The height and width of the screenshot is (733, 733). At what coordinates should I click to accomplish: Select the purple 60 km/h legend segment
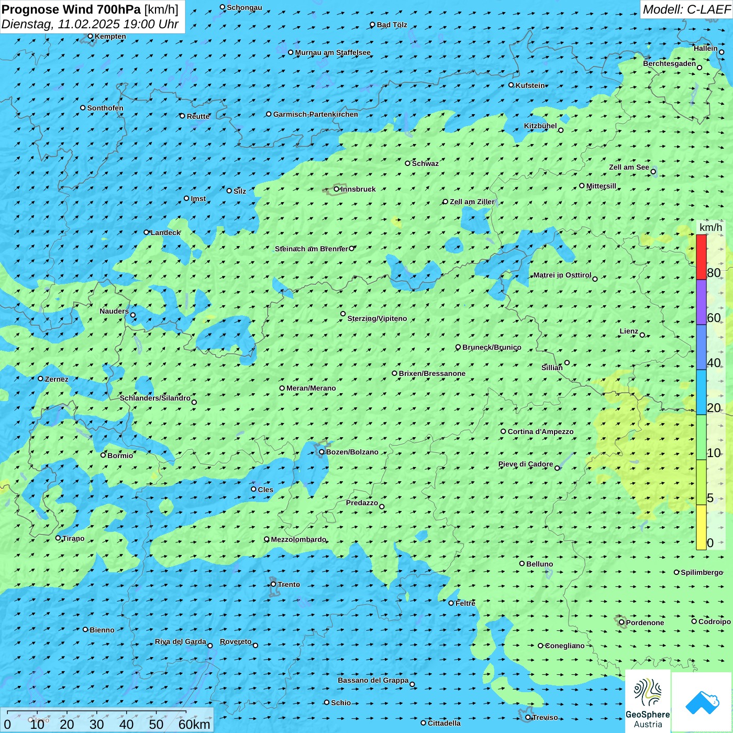pyautogui.click(x=701, y=302)
